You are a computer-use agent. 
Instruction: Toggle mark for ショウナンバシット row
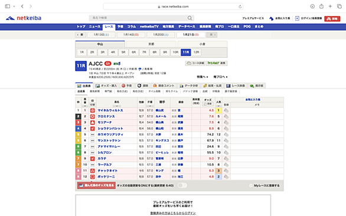93,129
